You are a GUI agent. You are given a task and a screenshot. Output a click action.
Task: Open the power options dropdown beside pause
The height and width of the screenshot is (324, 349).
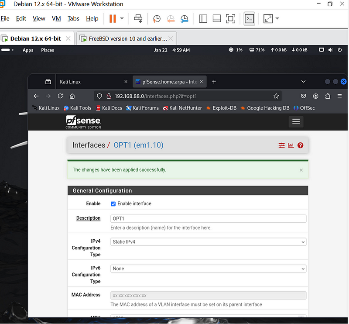[122, 18]
